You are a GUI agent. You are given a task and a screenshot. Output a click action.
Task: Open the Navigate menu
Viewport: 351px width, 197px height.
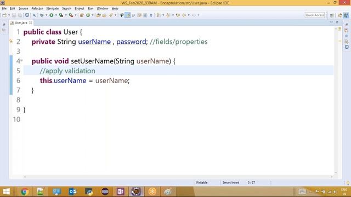coord(53,9)
